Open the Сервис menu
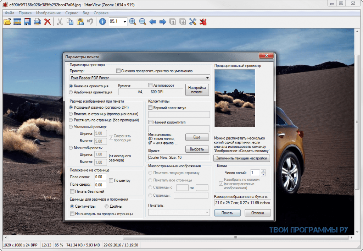 pyautogui.click(x=72, y=13)
